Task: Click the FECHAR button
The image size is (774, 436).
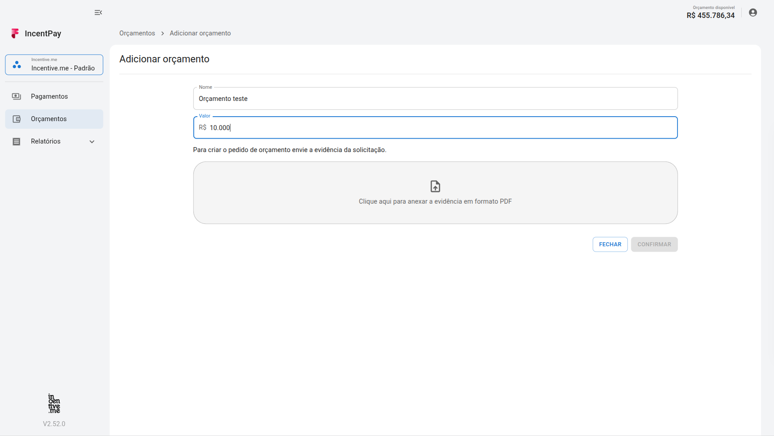Action: click(x=610, y=244)
